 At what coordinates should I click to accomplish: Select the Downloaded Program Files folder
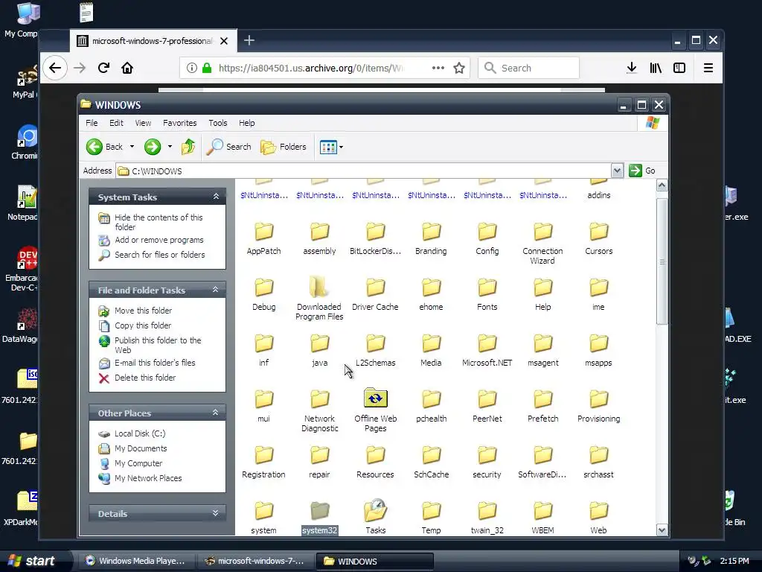tap(319, 299)
